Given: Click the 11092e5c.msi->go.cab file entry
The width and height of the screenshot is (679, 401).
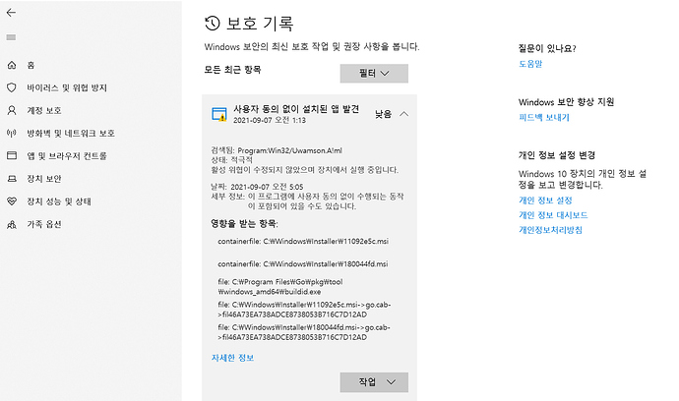Looking at the screenshot, I should (304, 310).
